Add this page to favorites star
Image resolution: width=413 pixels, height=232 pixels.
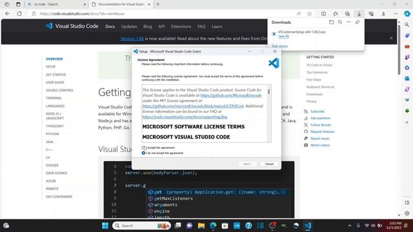click(310, 14)
